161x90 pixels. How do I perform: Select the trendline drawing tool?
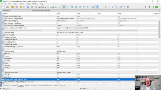tap(113, 7)
